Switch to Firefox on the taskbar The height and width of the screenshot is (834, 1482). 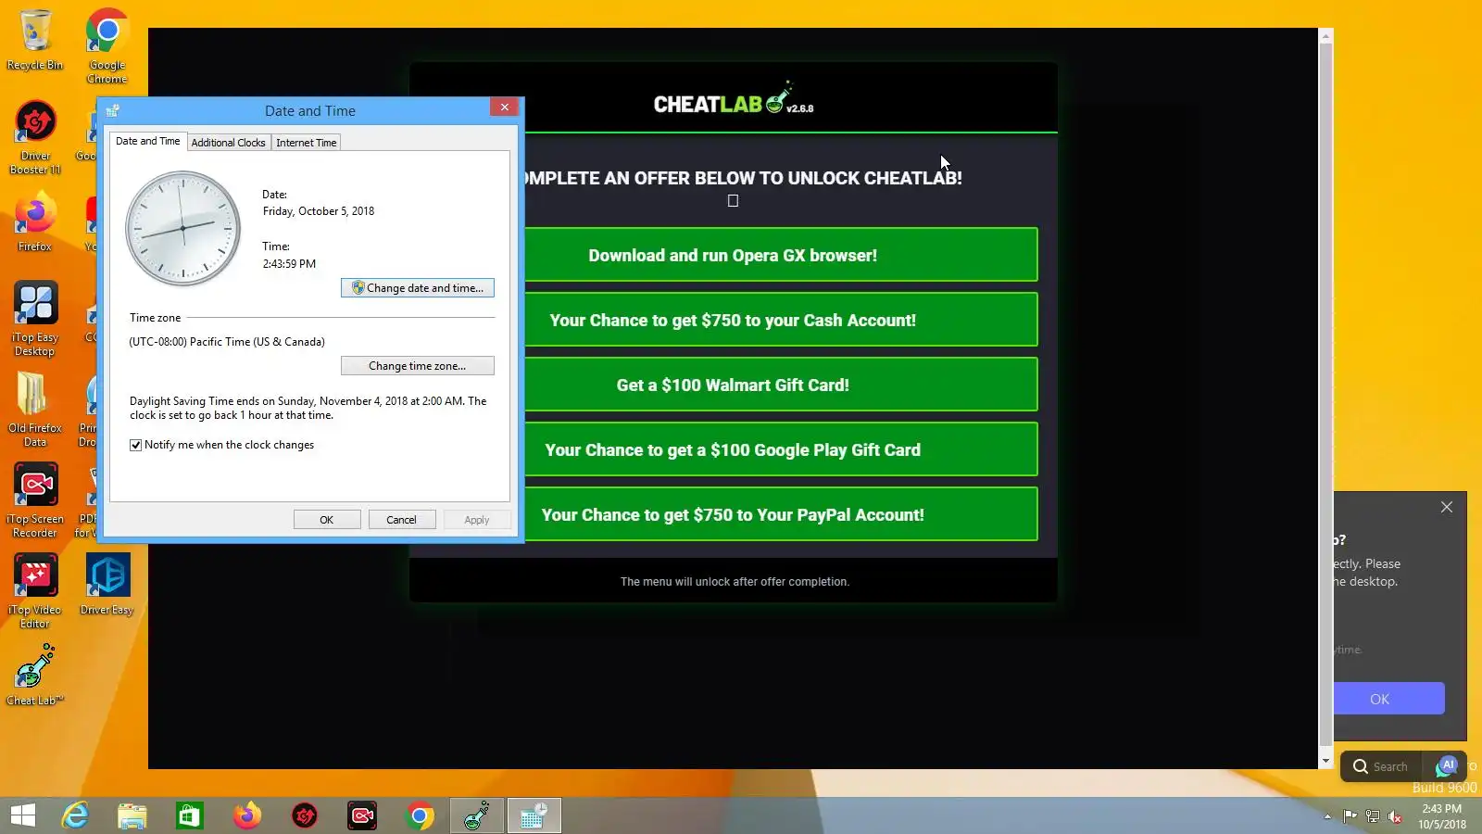(247, 815)
